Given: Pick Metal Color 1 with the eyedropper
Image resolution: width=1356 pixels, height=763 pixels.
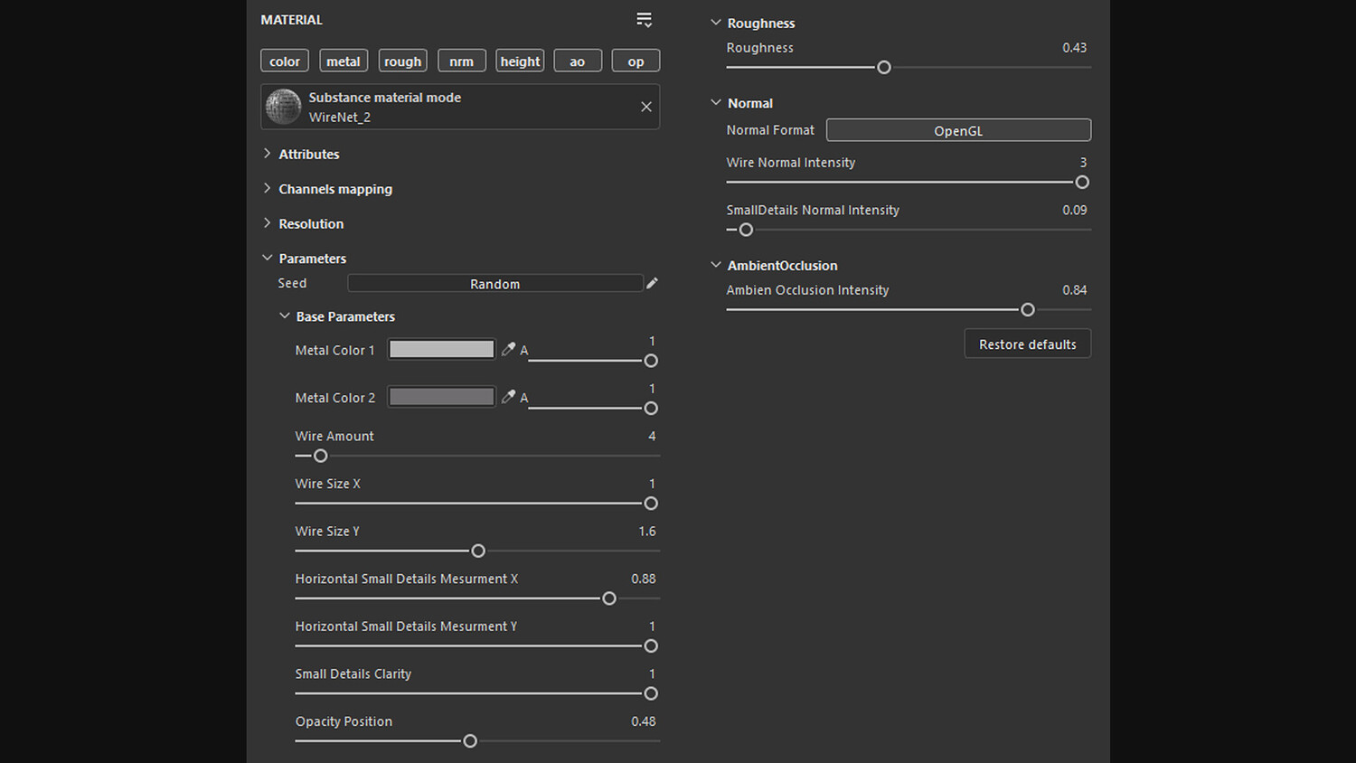Looking at the screenshot, I should [508, 349].
